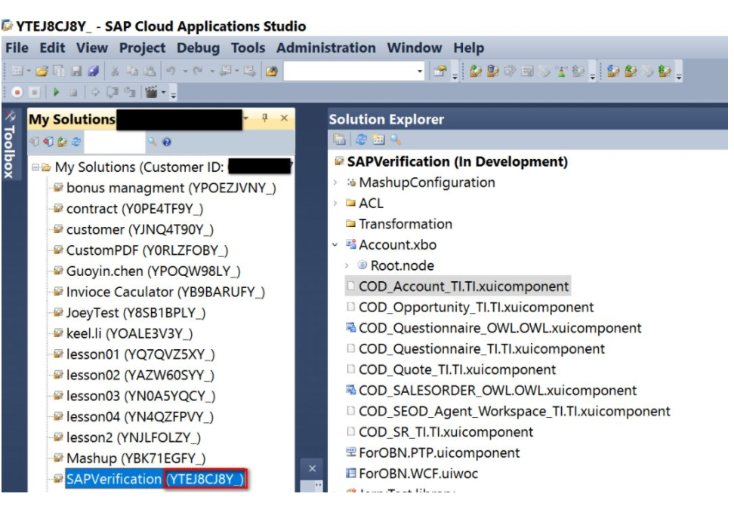
Task: Select the bonus managment solution
Action: (171, 188)
